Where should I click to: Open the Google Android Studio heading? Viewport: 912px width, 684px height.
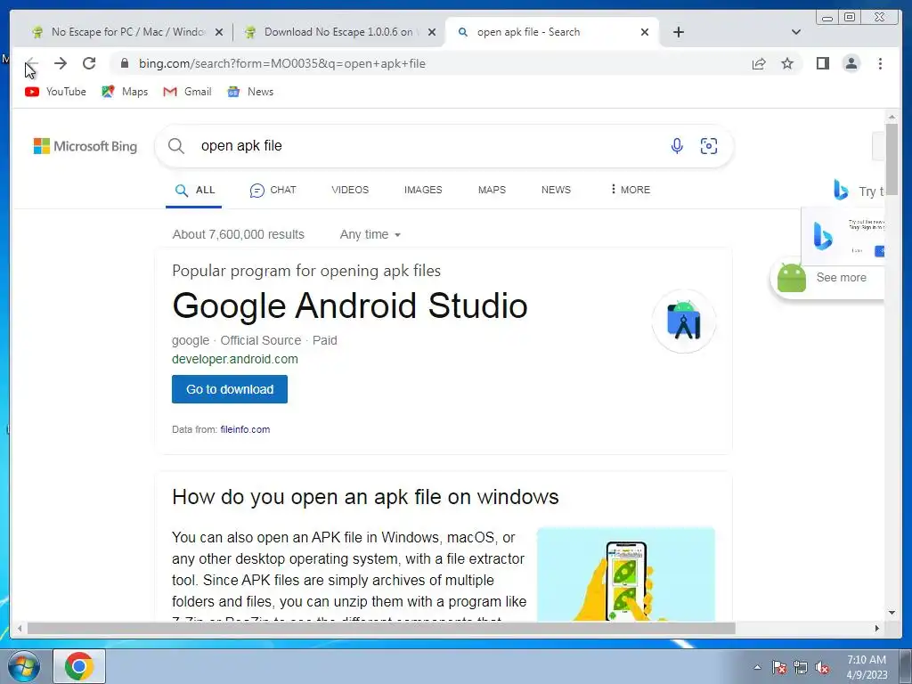(x=349, y=305)
